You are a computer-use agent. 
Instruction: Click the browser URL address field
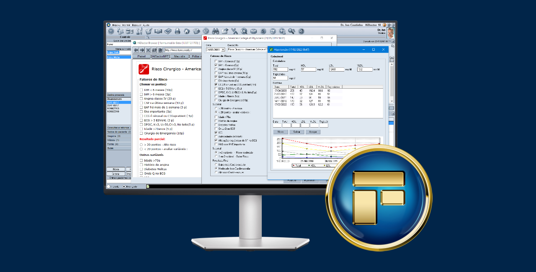point(183,50)
